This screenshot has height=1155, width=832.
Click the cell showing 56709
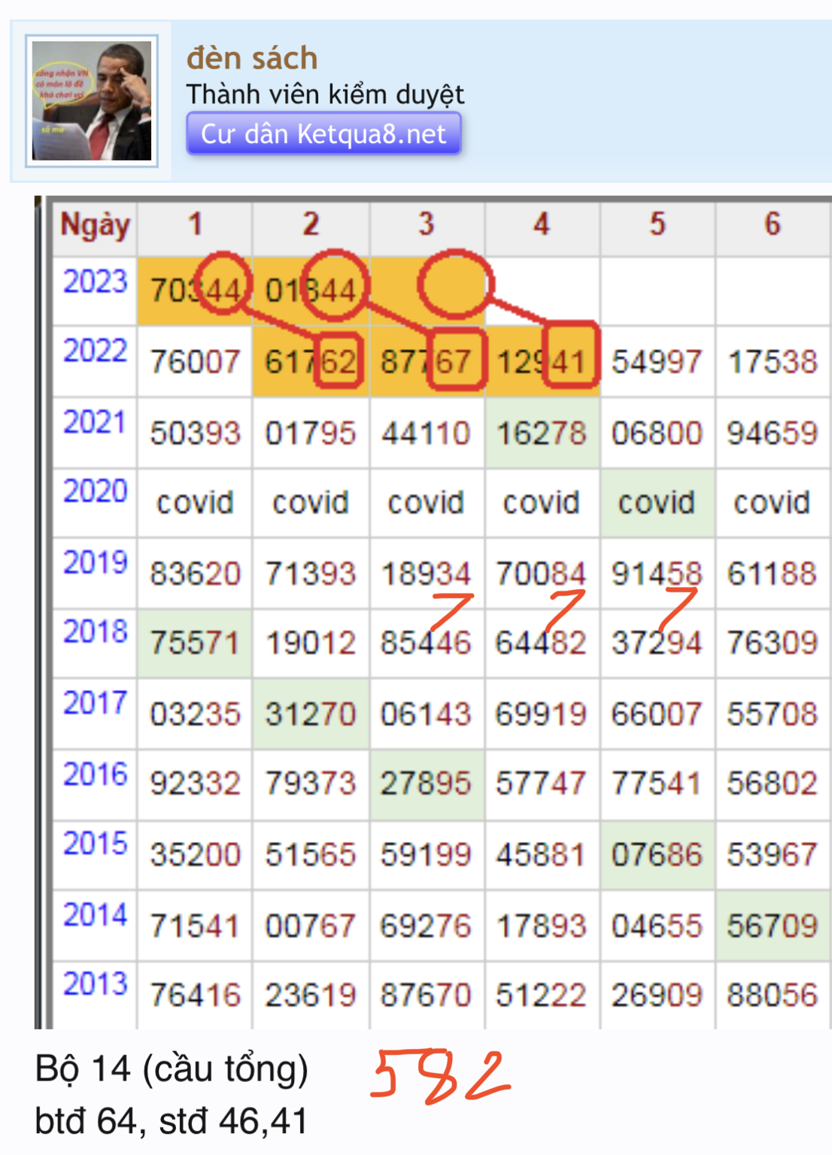[x=772, y=926]
